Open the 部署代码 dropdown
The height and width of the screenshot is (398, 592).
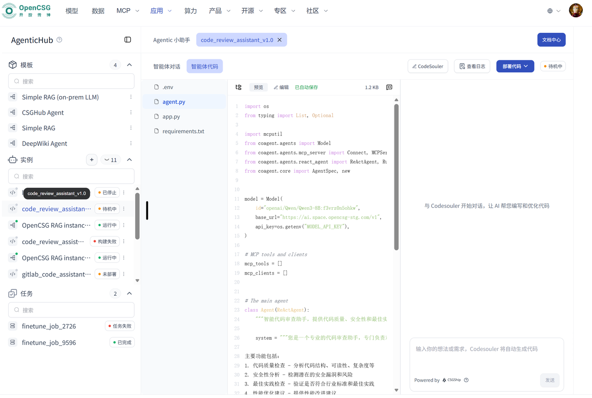515,66
